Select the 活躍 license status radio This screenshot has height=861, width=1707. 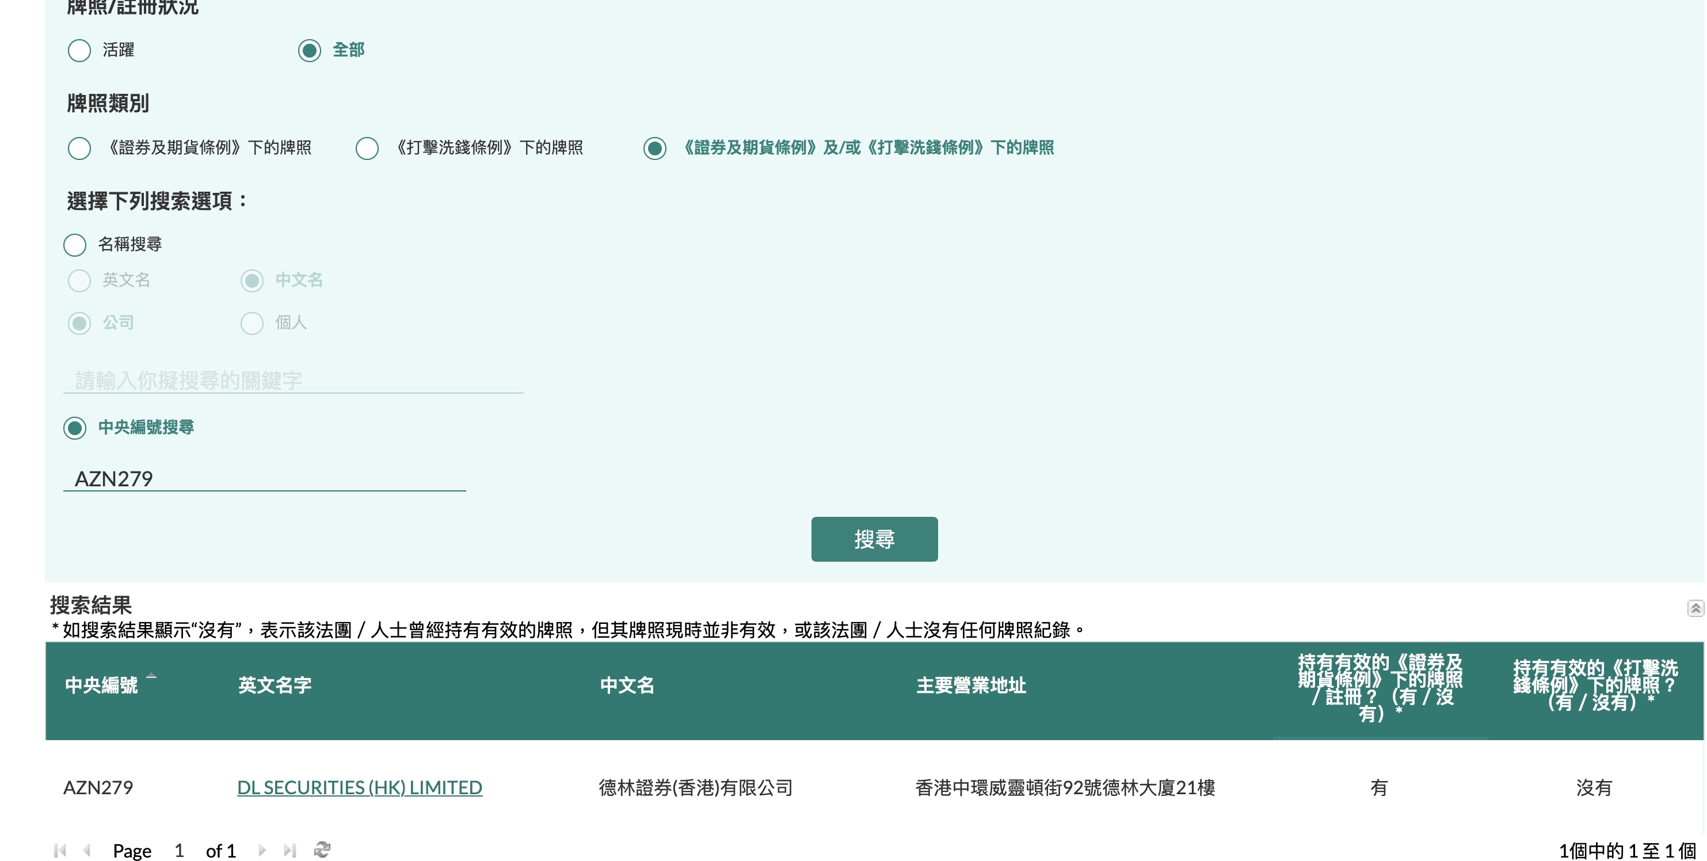79,51
